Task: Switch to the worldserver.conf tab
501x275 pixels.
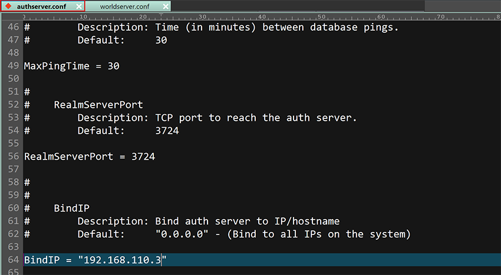Action: [124, 6]
